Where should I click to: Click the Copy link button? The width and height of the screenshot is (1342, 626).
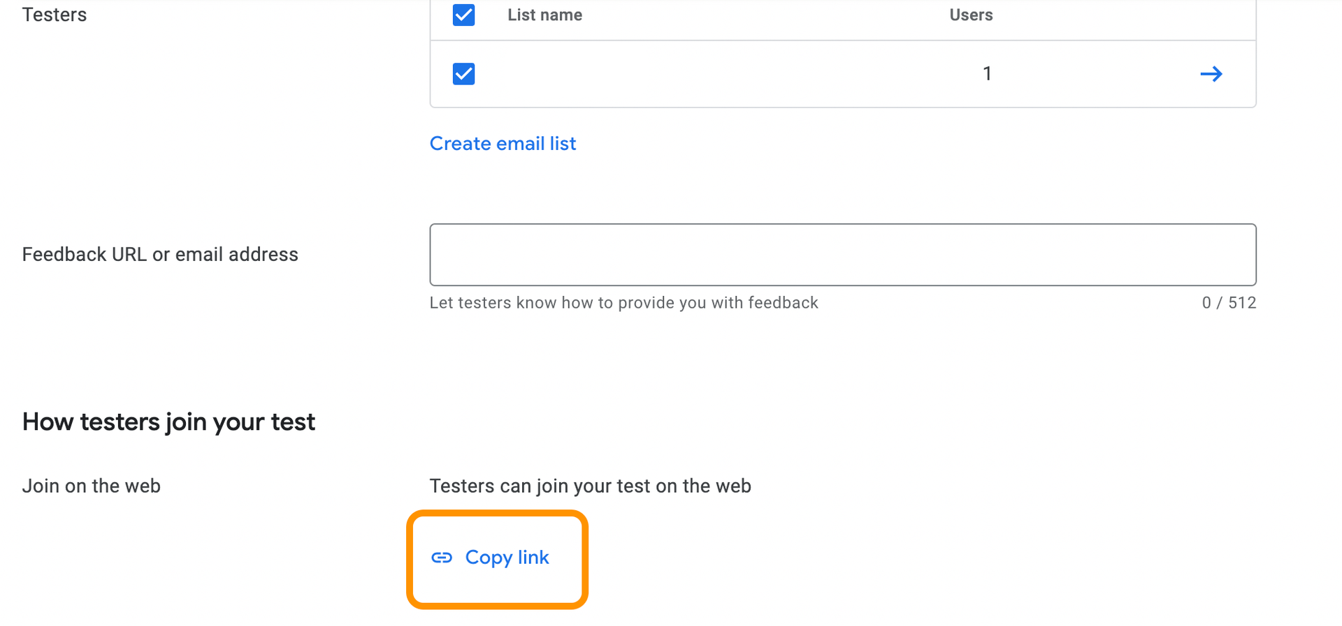[x=497, y=558]
